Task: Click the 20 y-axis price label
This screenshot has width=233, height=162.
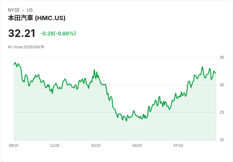Action: pyautogui.click(x=222, y=140)
